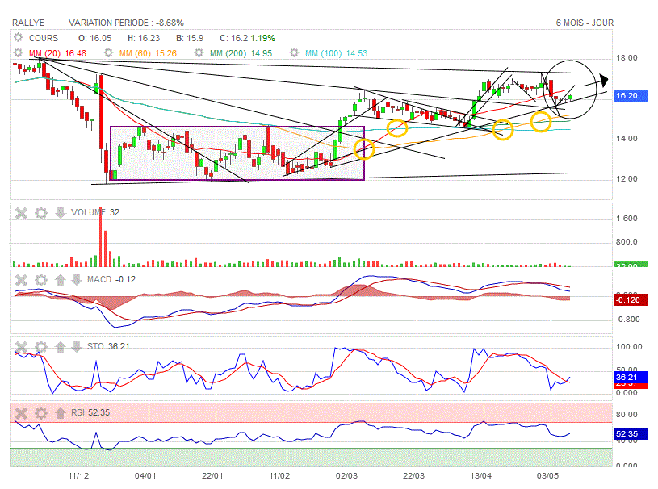Image resolution: width=658 pixels, height=489 pixels.
Task: Click the blue 16.20 current price tag
Action: (x=631, y=95)
